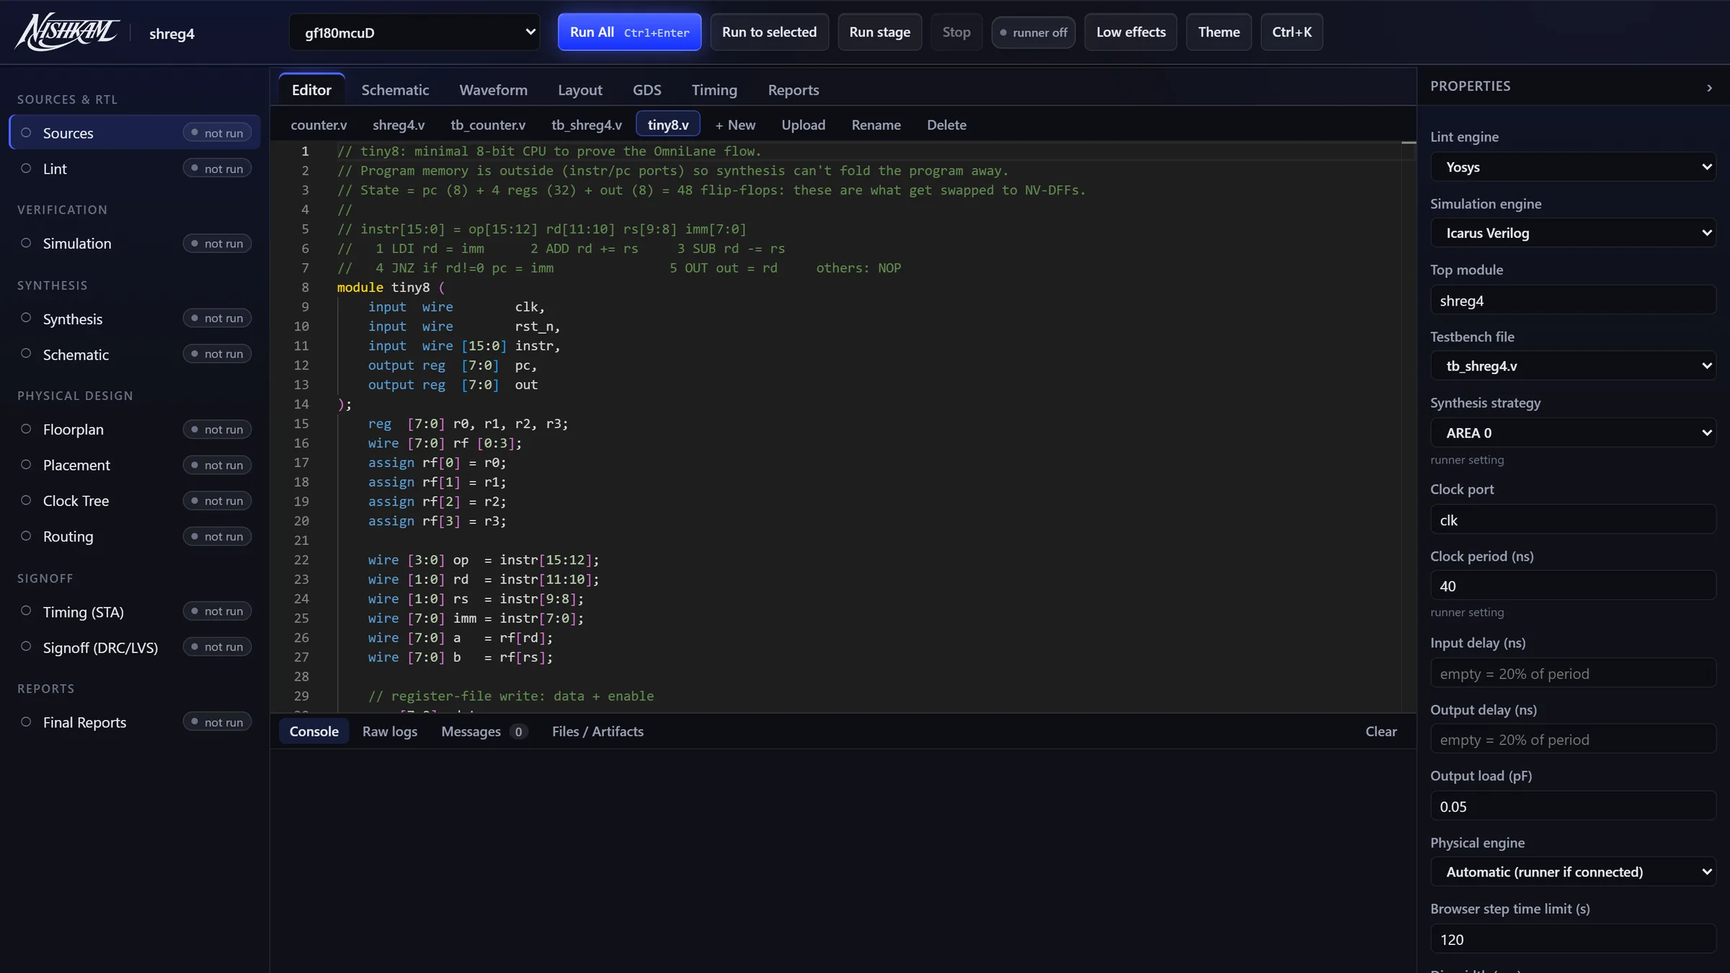Select the Final Reports stage

pyautogui.click(x=135, y=722)
